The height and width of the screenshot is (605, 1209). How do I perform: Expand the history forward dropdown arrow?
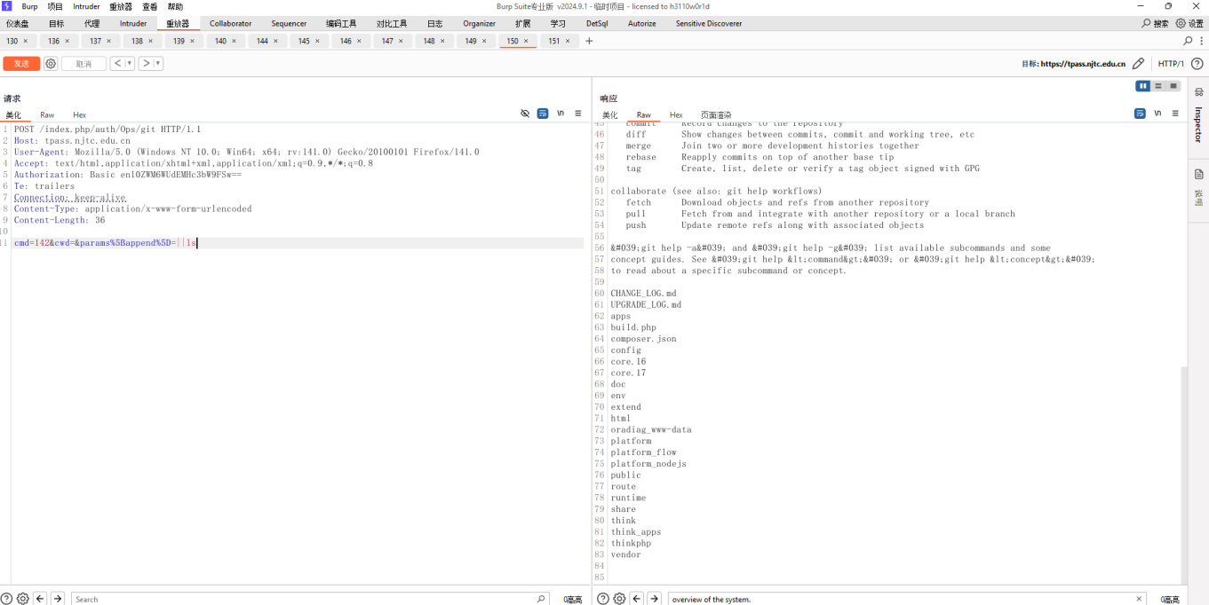[158, 64]
